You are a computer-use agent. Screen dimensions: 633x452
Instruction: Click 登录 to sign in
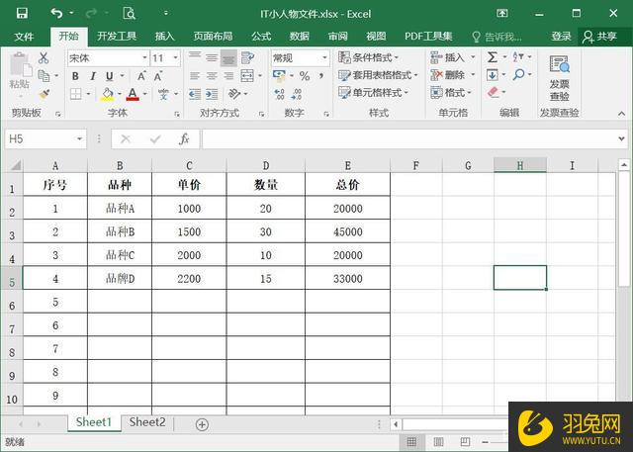tap(562, 37)
